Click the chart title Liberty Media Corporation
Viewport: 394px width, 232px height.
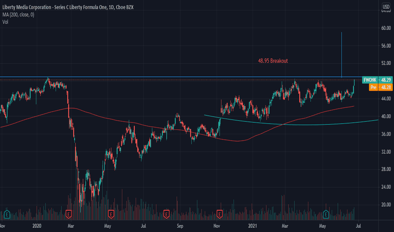(x=68, y=7)
